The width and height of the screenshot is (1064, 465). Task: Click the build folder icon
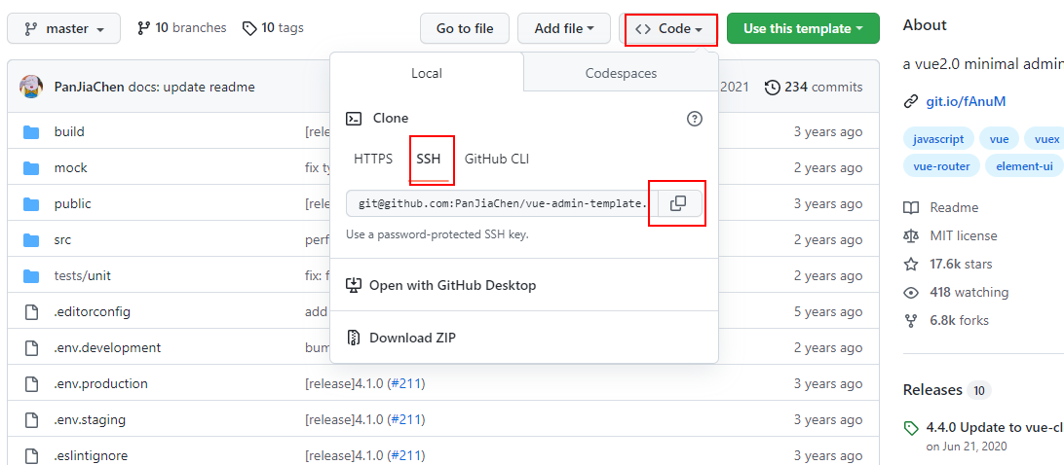point(30,132)
